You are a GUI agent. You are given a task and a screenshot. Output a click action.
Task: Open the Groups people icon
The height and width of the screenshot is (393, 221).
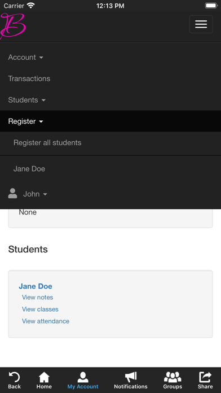click(173, 377)
